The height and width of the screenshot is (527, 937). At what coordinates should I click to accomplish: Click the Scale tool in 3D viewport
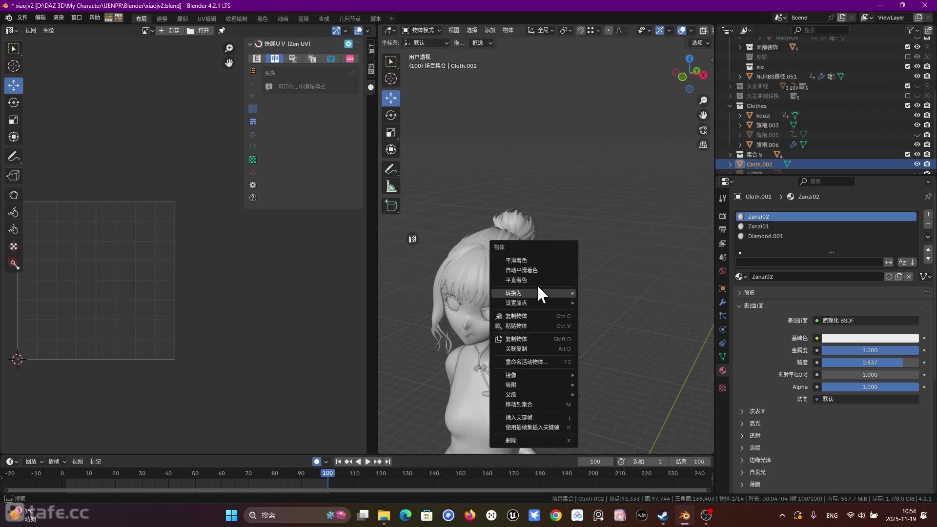(391, 133)
